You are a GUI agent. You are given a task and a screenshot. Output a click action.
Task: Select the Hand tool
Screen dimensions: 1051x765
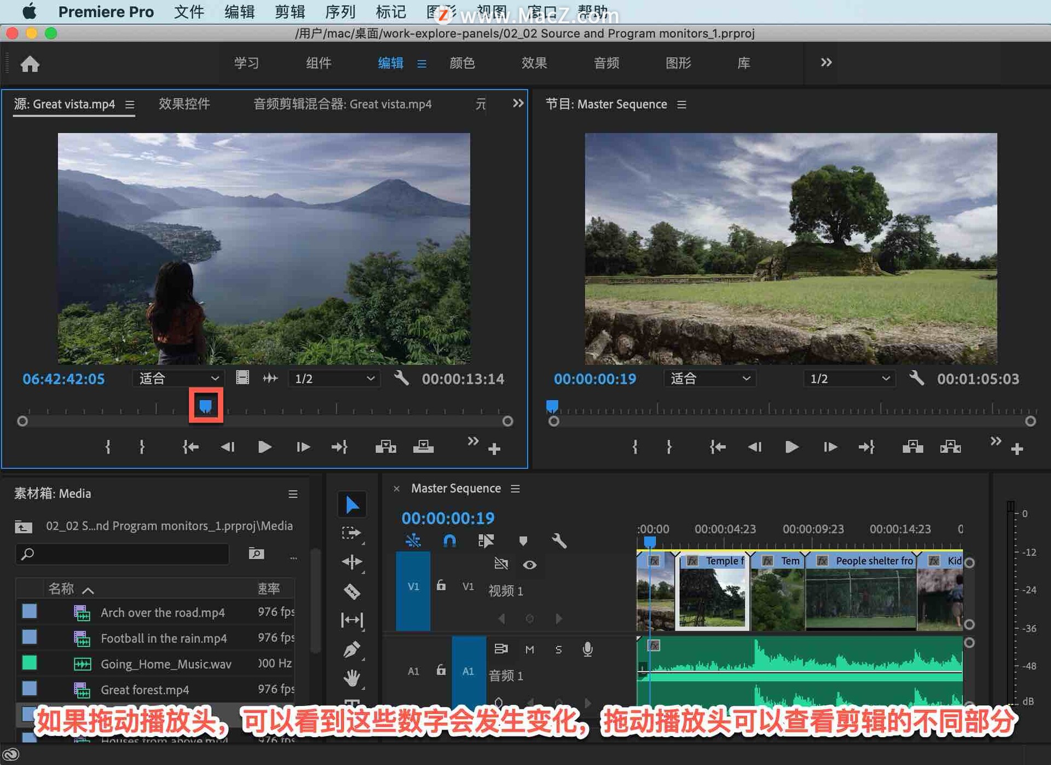351,679
